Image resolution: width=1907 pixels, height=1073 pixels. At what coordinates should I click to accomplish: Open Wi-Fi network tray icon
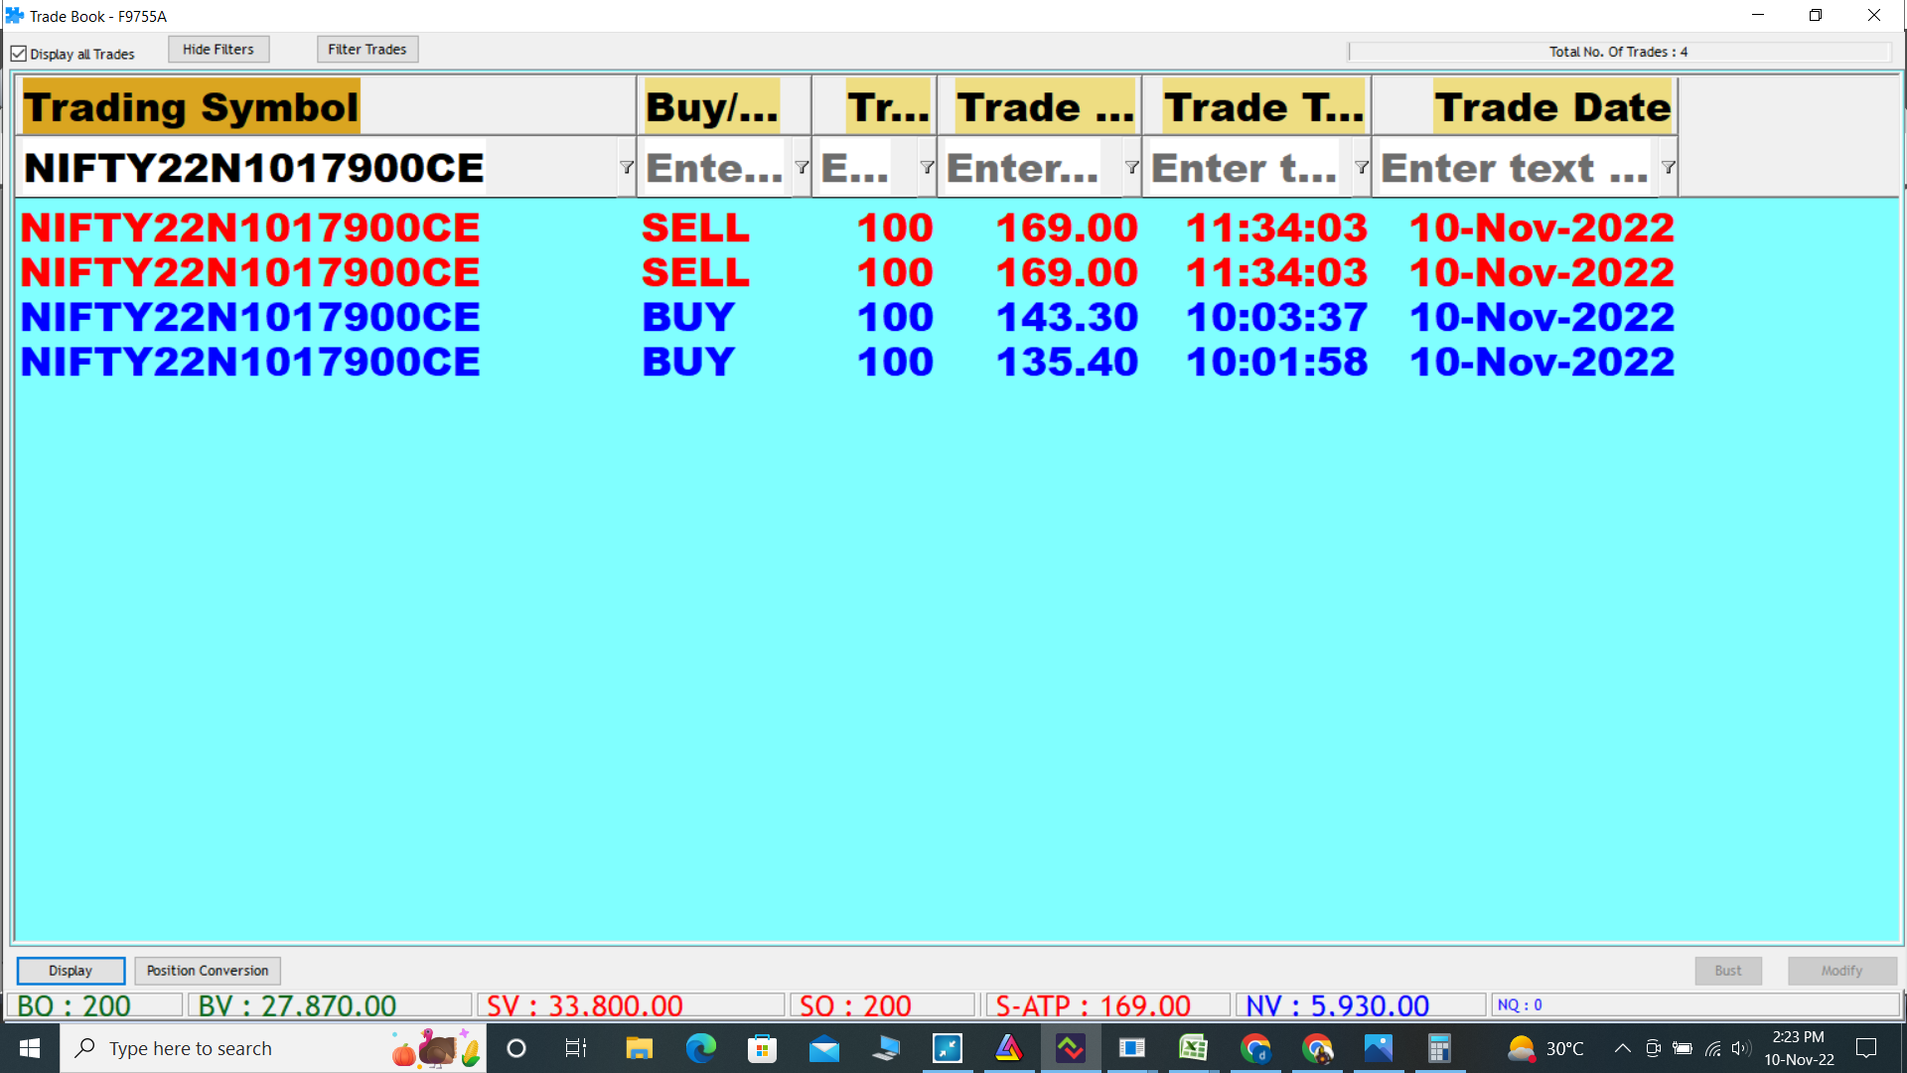coord(1712,1048)
